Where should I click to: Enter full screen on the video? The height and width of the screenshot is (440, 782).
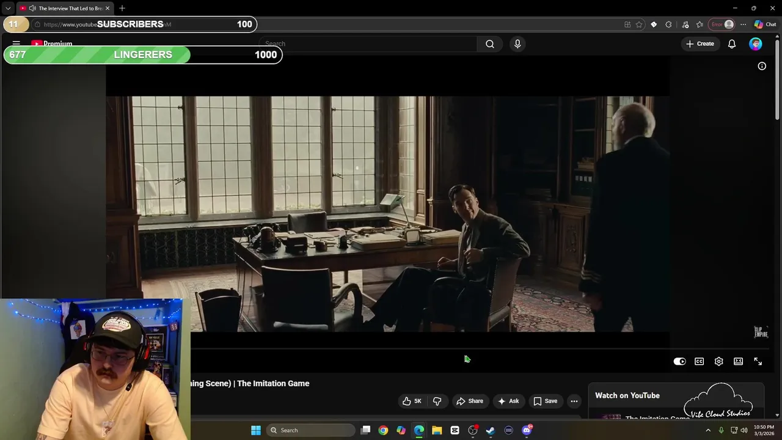tap(758, 361)
